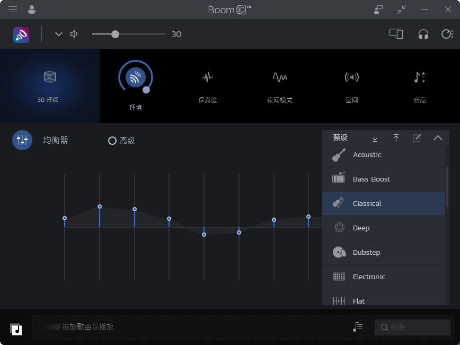The height and width of the screenshot is (345, 460).
Task: Select the Bass Boost preset
Action: tap(384, 179)
